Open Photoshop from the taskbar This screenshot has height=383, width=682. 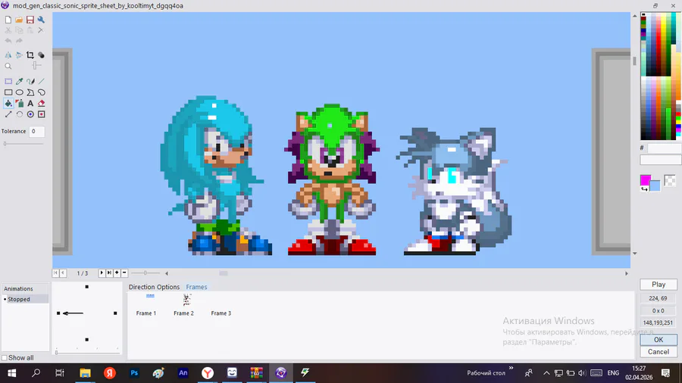tap(134, 373)
